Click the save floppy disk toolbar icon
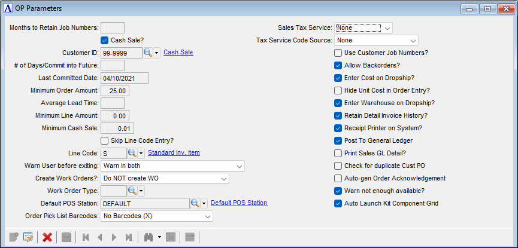The height and width of the screenshot is (248, 518). click(x=66, y=237)
